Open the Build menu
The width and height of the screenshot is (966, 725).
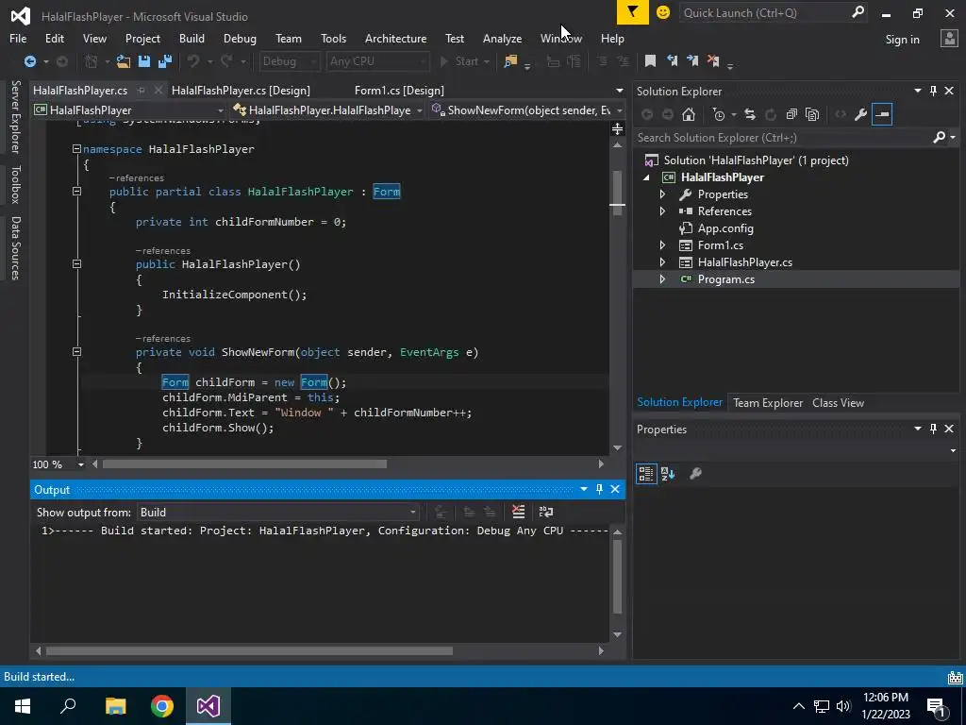coord(192,38)
